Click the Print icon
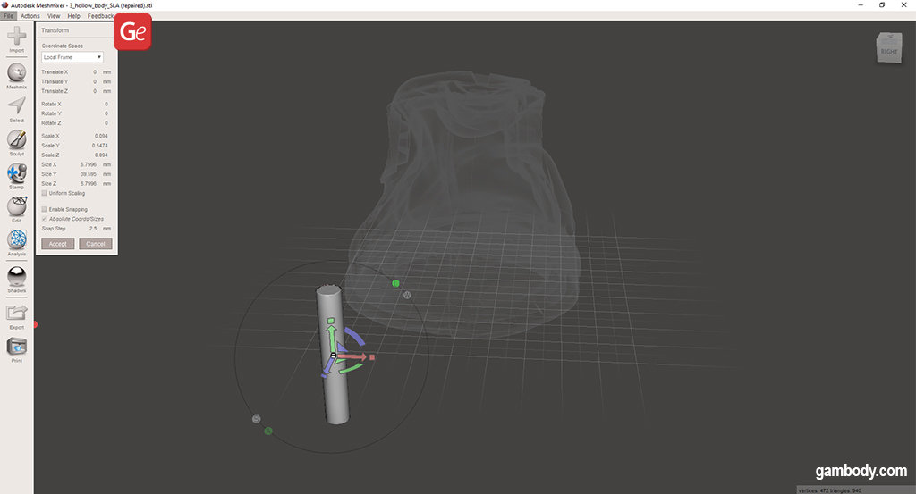The image size is (916, 494). [16, 347]
